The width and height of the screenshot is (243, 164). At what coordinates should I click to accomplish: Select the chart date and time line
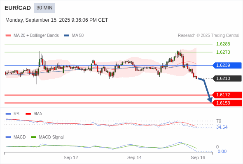[56, 20]
